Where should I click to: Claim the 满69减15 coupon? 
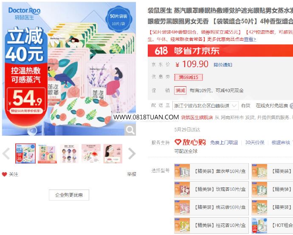189,77
